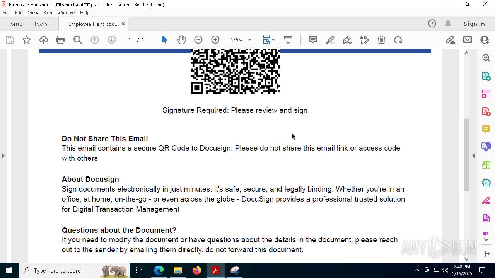Zoom in with the plus button
495x278 pixels.
pyautogui.click(x=215, y=40)
